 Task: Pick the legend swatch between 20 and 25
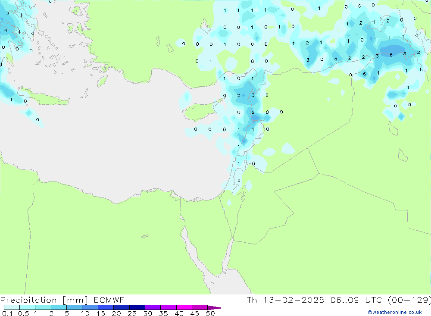122,307
